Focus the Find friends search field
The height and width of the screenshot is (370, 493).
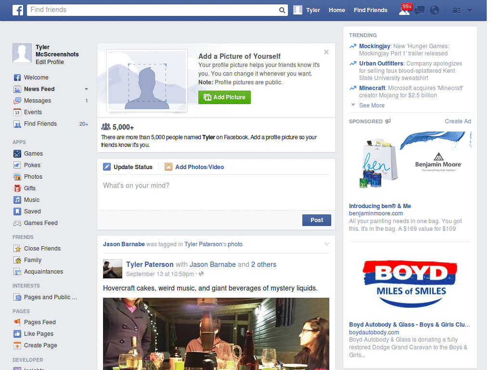(153, 10)
